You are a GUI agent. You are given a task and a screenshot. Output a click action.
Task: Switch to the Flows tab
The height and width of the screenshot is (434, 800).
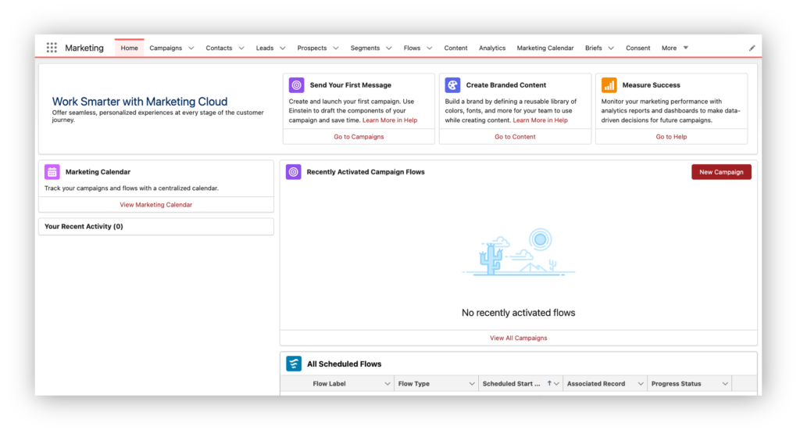(412, 48)
